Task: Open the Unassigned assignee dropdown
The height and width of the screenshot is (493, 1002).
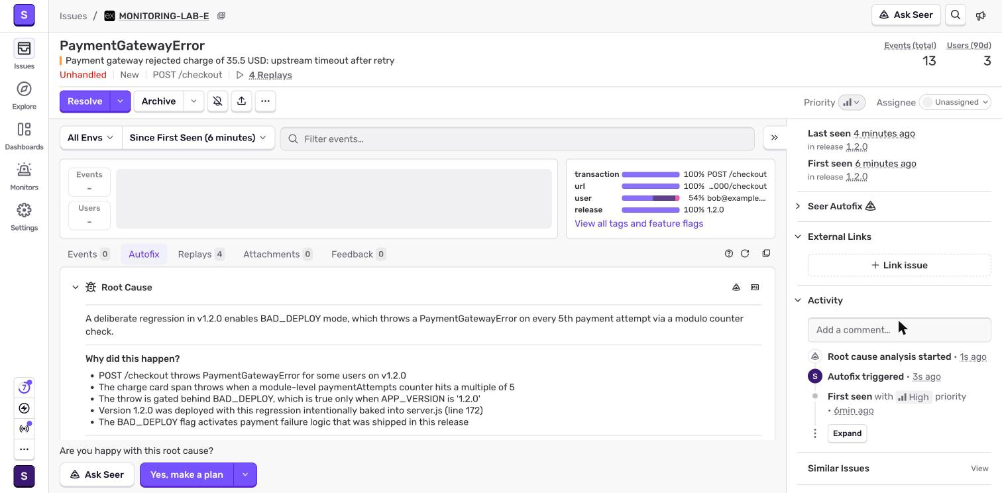Action: [955, 102]
